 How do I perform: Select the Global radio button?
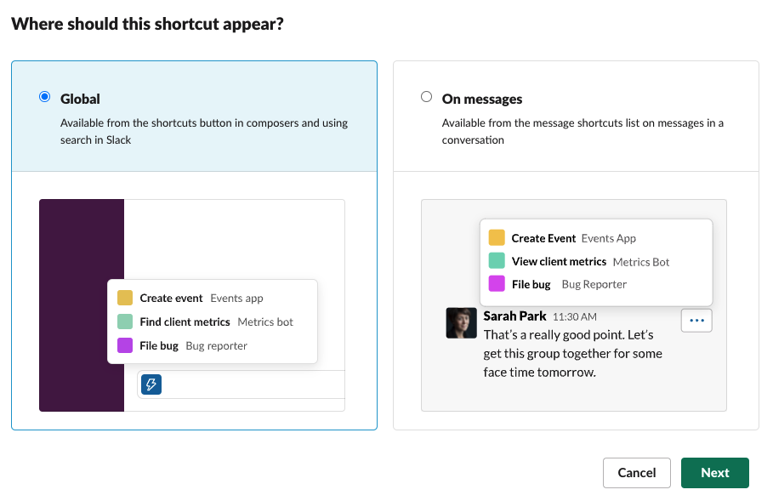(44, 97)
